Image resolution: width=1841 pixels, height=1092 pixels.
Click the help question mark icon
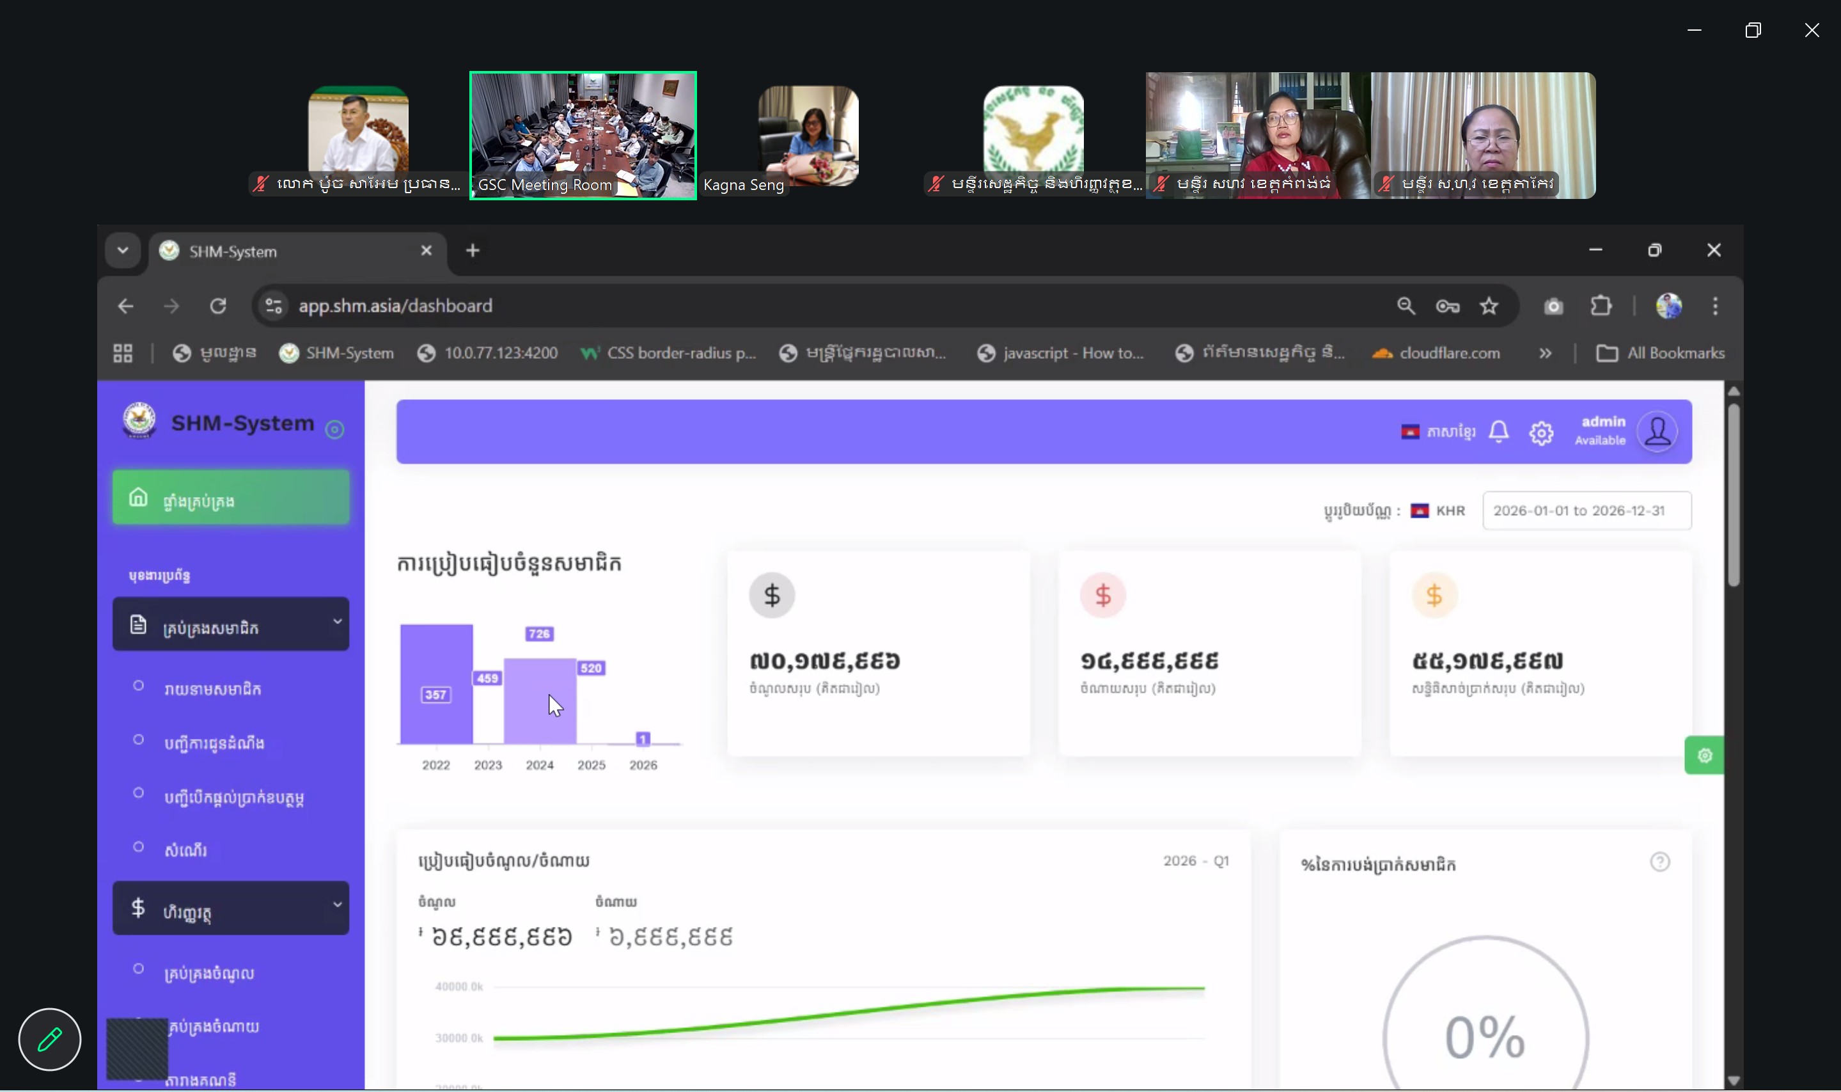[x=1659, y=862]
